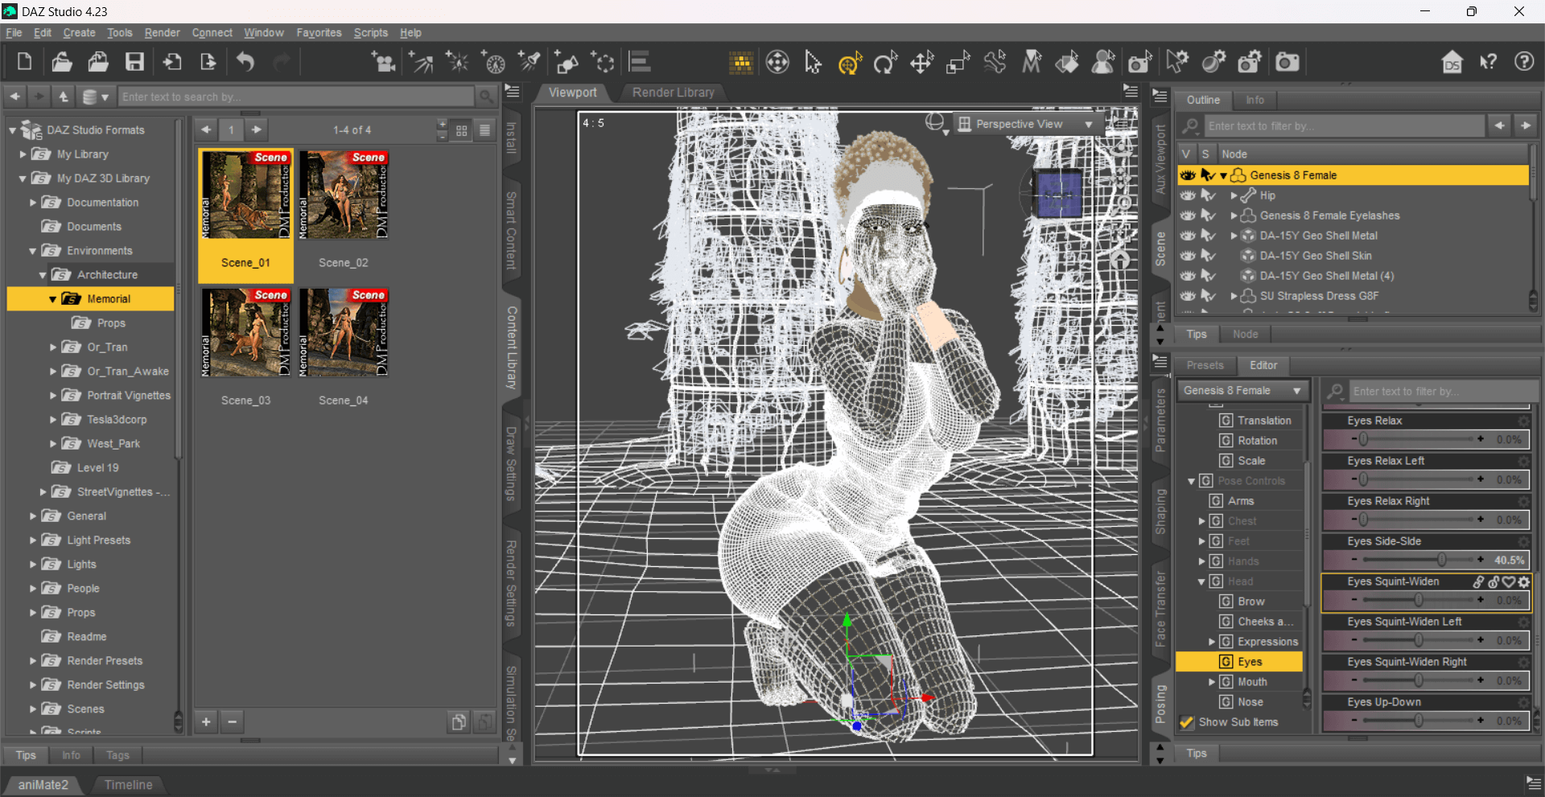The image size is (1545, 797).
Task: Save the current scene
Action: click(x=134, y=62)
